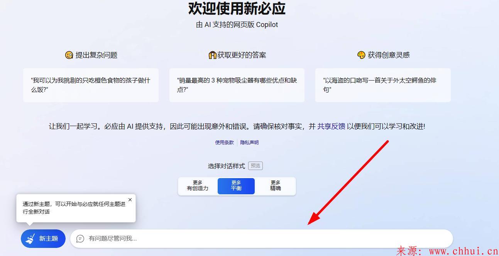Image resolution: width=499 pixels, height=256 pixels.
Task: Pick the pirate haiku about crocodiles card
Action: 383,85
